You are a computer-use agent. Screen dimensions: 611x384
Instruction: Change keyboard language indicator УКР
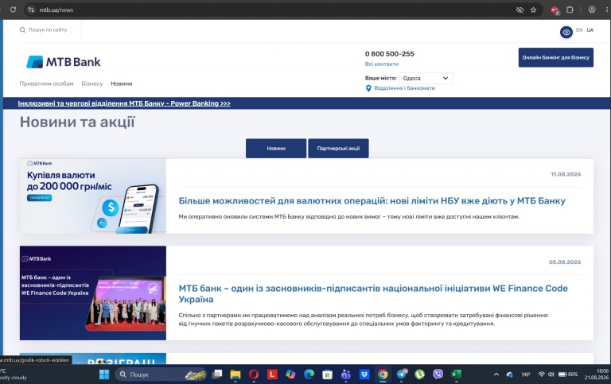pyautogui.click(x=526, y=374)
